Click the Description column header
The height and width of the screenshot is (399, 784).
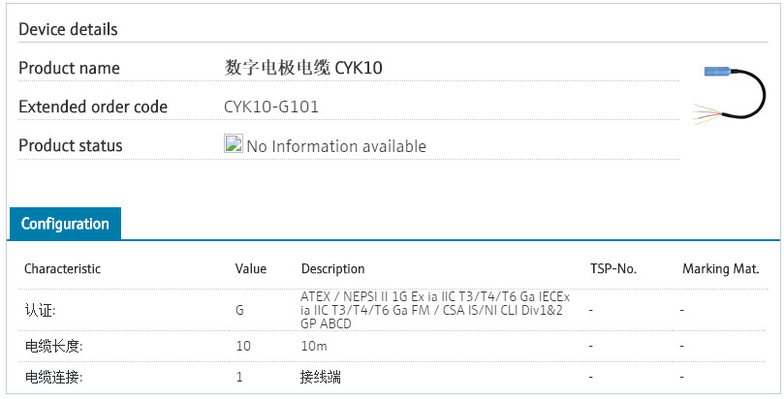pyautogui.click(x=332, y=268)
